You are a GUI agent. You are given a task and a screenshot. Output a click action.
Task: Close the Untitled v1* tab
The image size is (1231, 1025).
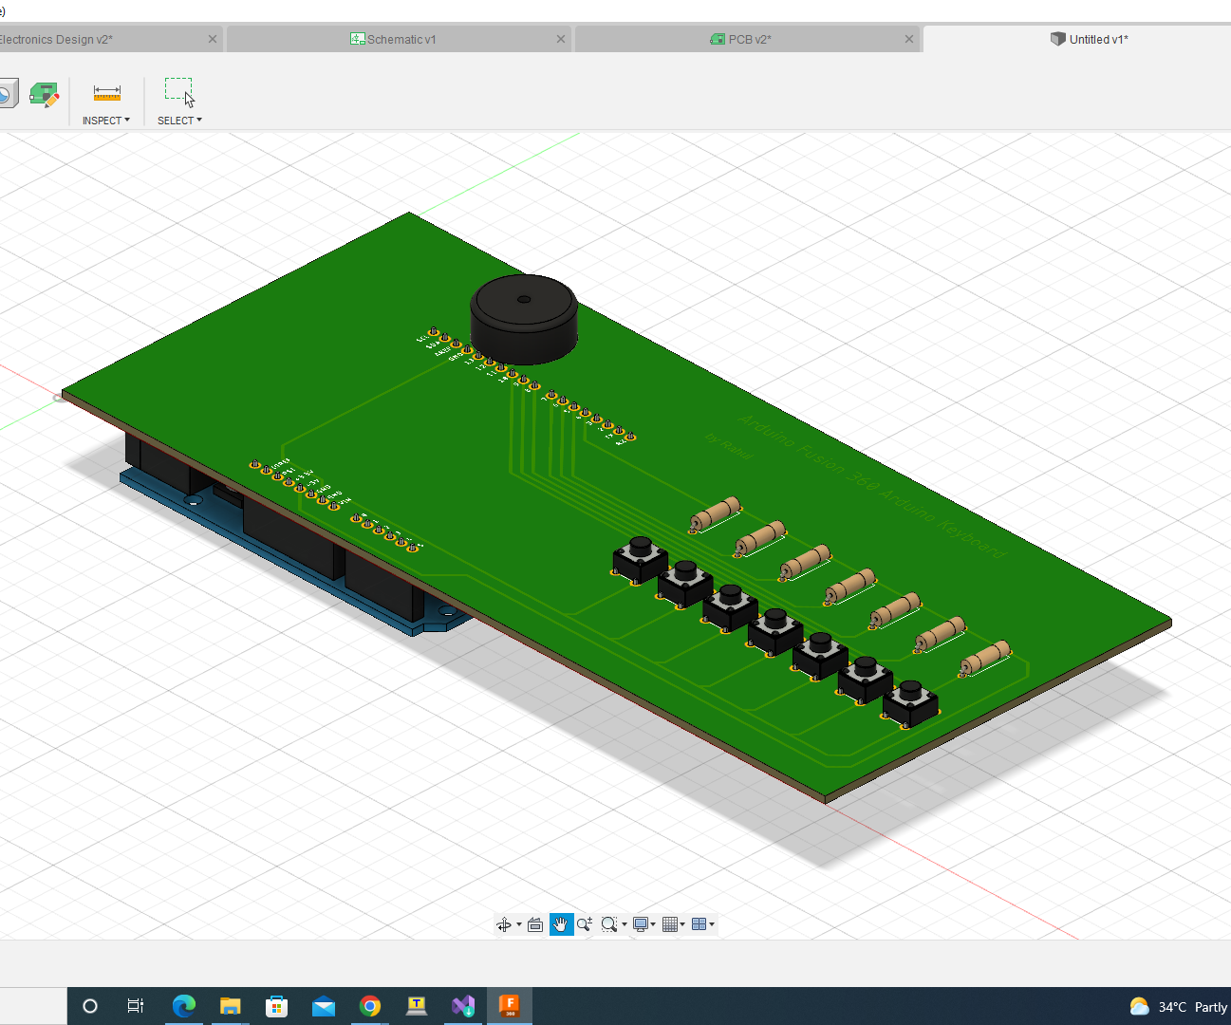(x=1223, y=39)
